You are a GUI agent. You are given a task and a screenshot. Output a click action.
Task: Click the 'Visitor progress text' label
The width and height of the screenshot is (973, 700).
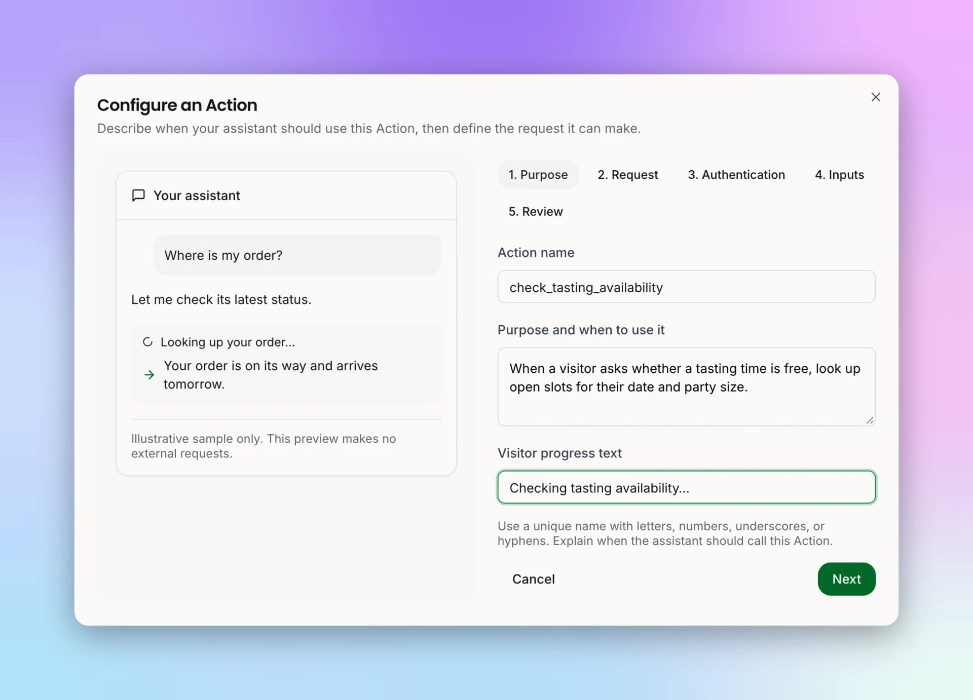tap(559, 453)
